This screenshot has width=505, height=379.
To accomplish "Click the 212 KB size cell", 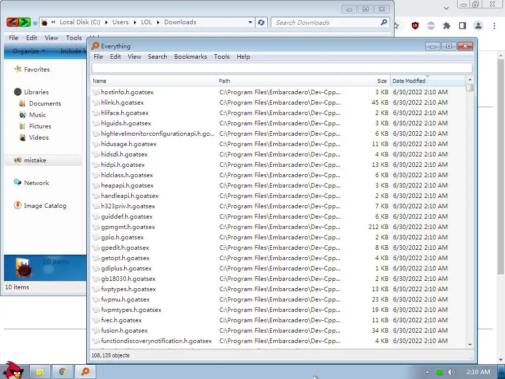I will pyautogui.click(x=378, y=227).
